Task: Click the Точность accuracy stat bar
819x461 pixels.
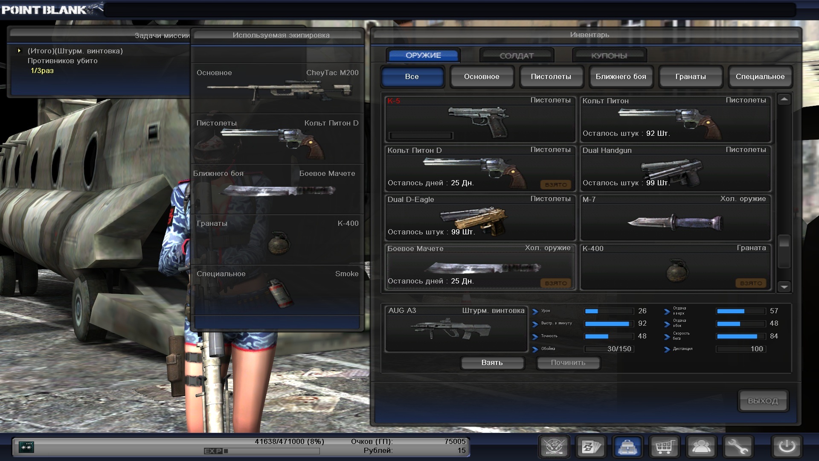Action: [x=609, y=336]
